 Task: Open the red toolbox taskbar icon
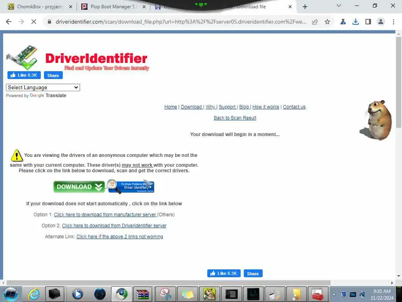tap(317, 294)
